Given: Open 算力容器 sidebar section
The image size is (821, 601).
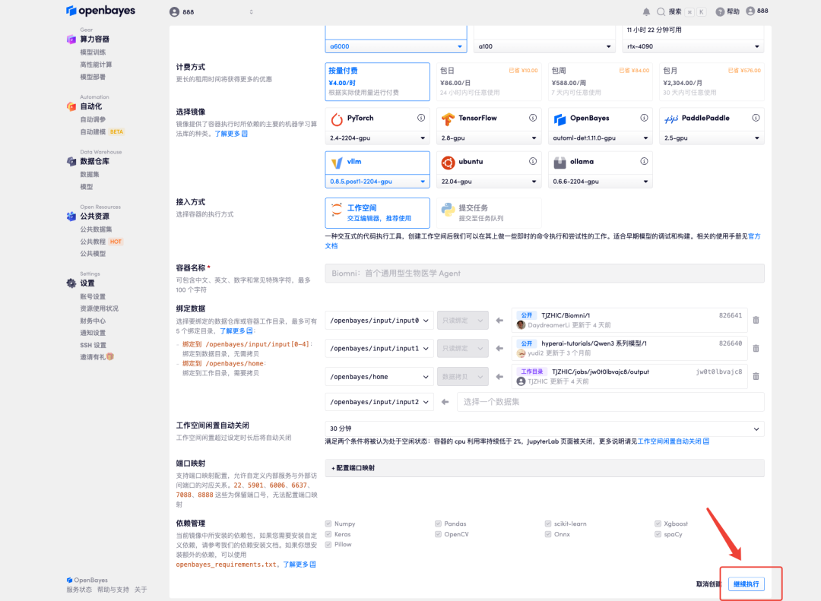Looking at the screenshot, I should click(94, 40).
